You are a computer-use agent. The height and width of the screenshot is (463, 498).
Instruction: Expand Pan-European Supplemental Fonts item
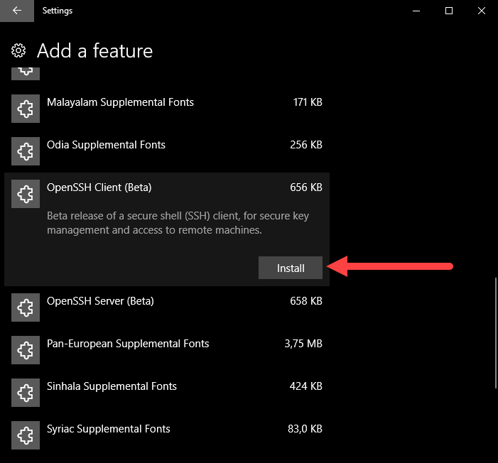(x=128, y=344)
